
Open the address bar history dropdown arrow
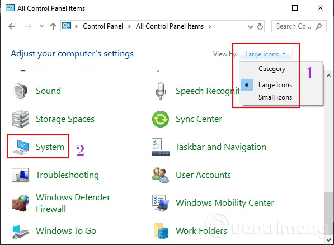point(251,27)
